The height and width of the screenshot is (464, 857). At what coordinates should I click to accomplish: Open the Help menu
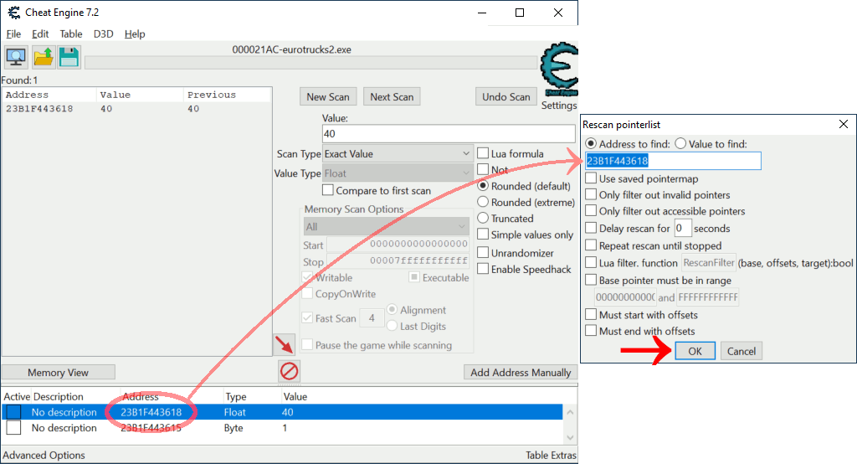(135, 34)
